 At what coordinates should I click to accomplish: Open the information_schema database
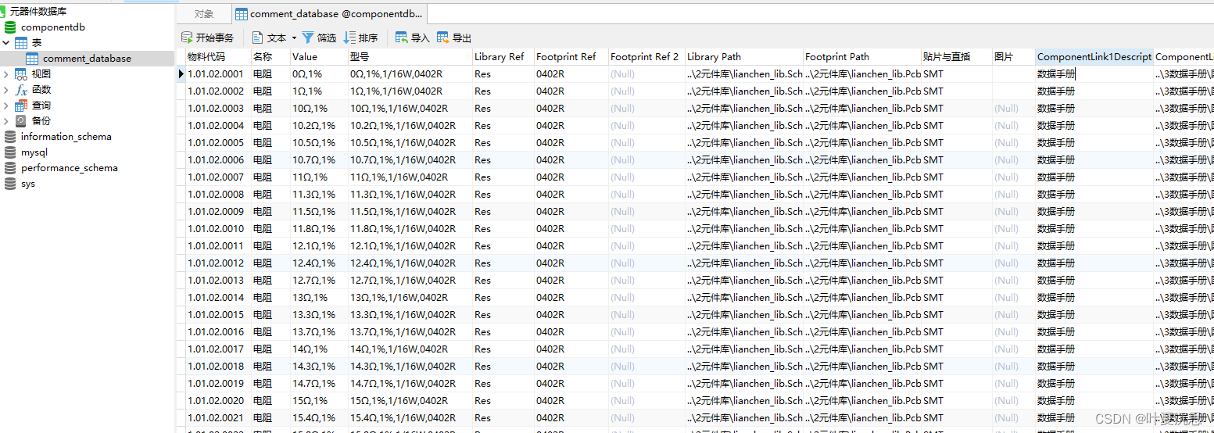coord(66,137)
